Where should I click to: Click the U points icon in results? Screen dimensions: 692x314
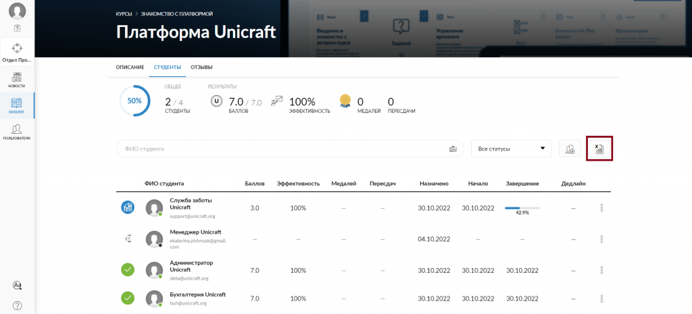pos(216,101)
